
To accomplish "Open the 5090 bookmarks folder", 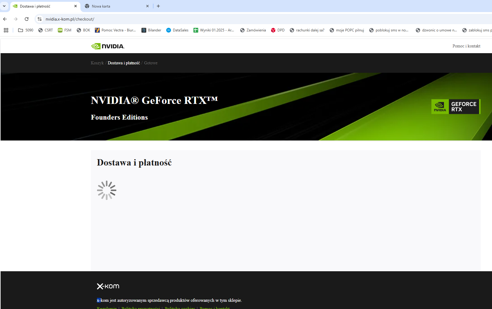I will point(26,30).
